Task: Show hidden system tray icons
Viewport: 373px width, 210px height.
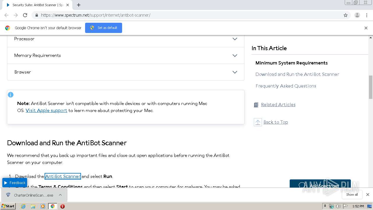Action: pos(325,206)
